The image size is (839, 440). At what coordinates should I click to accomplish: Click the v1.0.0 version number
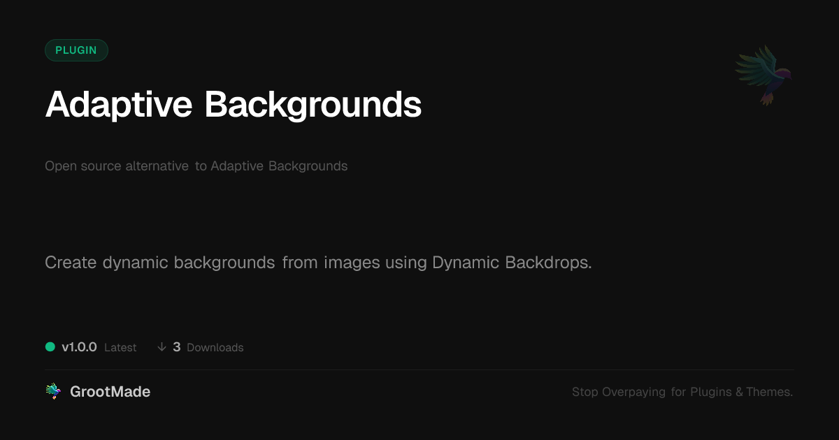pos(79,347)
